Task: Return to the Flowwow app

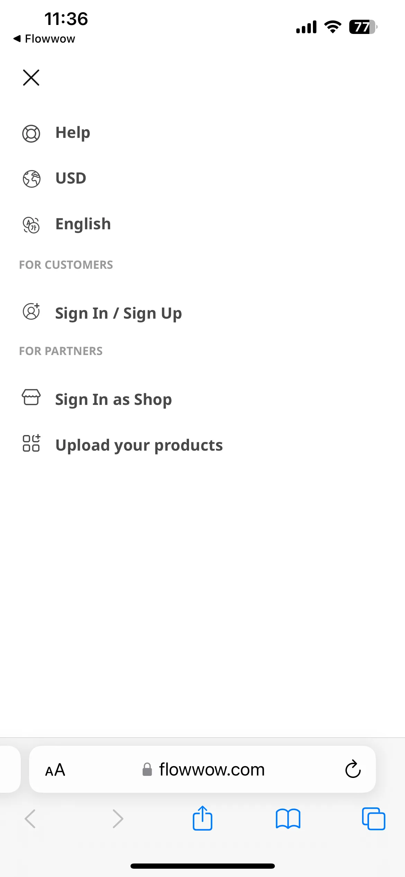Action: click(44, 39)
